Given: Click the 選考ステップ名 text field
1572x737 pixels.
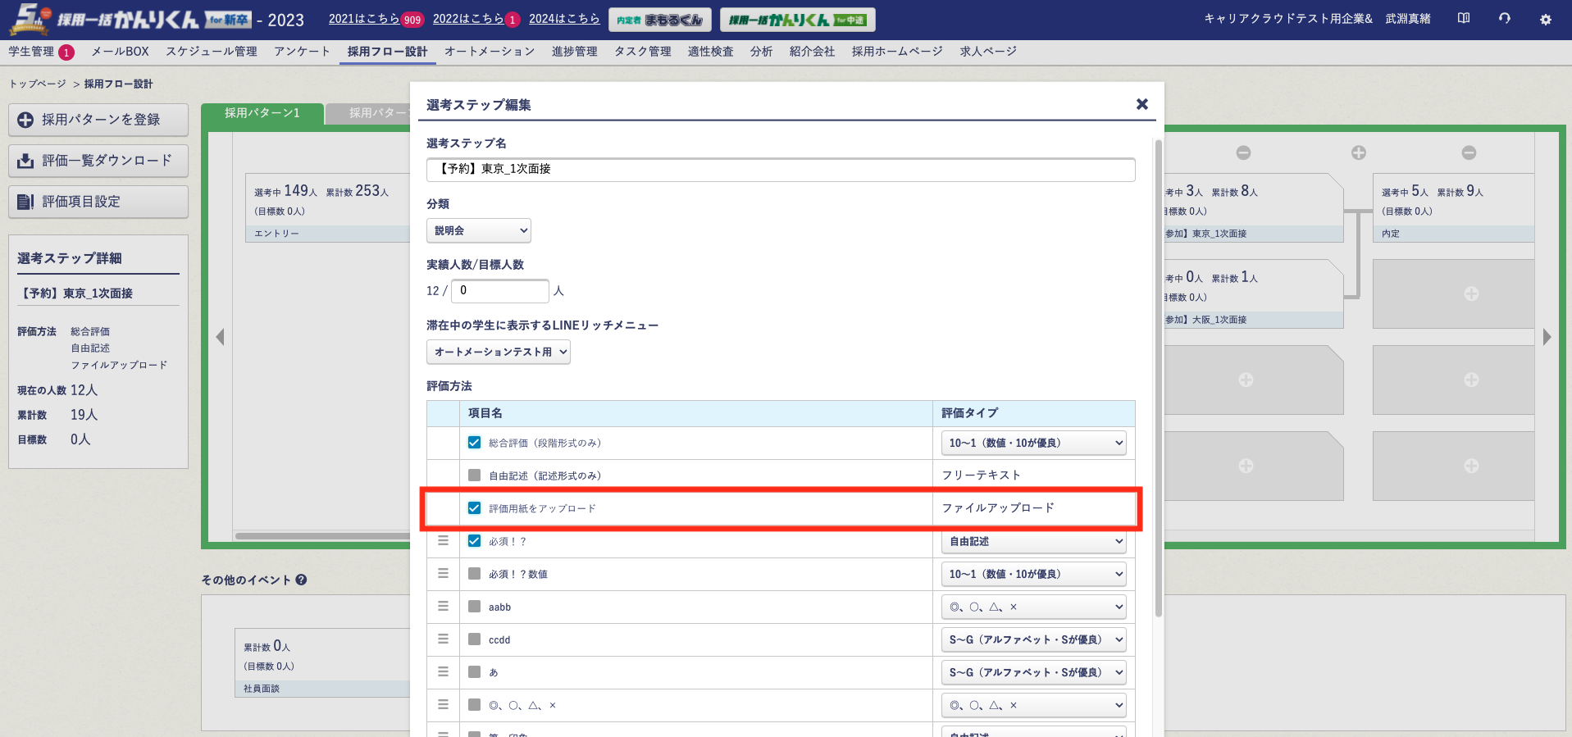Looking at the screenshot, I should click(x=780, y=169).
